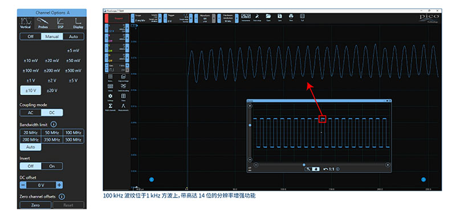Image resolution: width=456 pixels, height=214 pixels.
Task: Increase DC offset with plus button
Action: pos(59,185)
